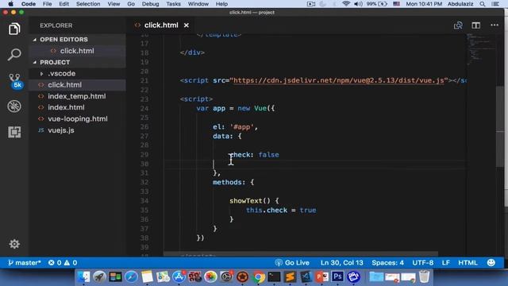
Task: Send feedback via smiley icon in status bar
Action: [491, 263]
